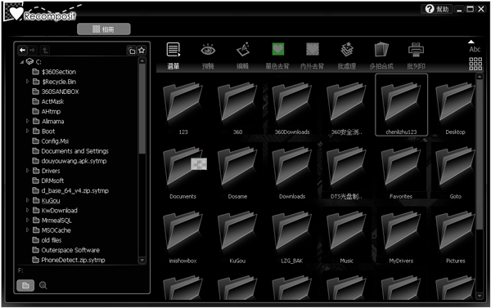Expand the KuGou tree node

pyautogui.click(x=27, y=200)
